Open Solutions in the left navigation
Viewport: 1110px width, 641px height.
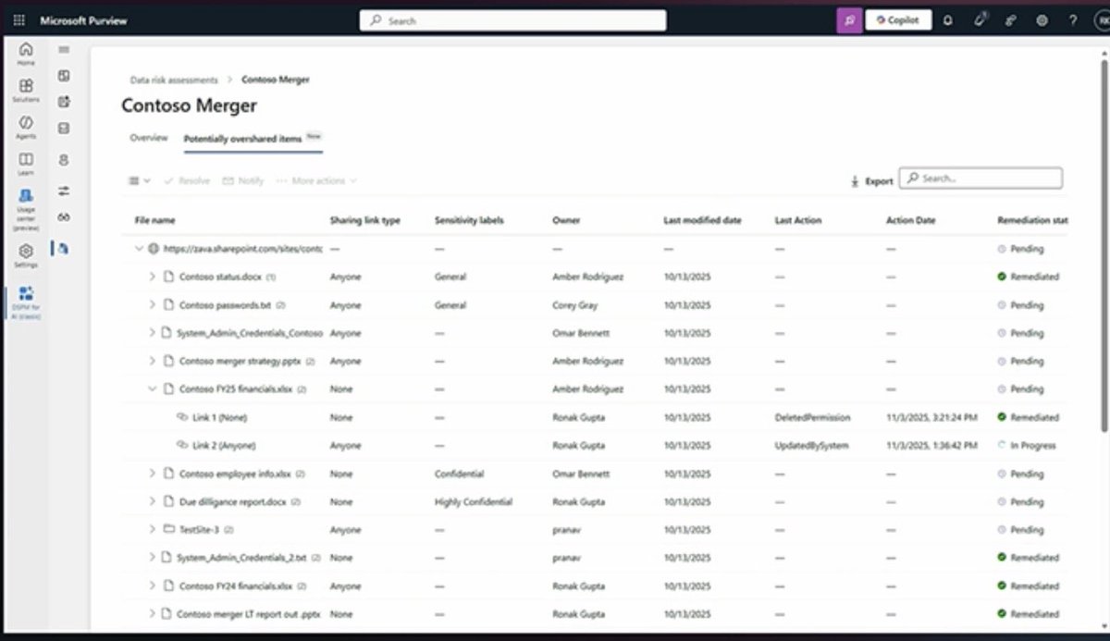(x=26, y=90)
